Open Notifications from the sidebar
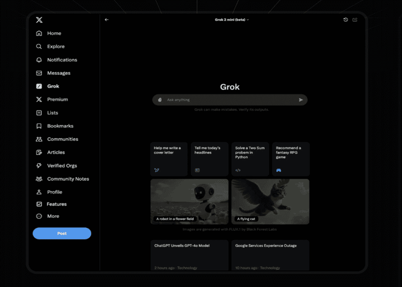Screen dimensions: 402x287 point(62,60)
